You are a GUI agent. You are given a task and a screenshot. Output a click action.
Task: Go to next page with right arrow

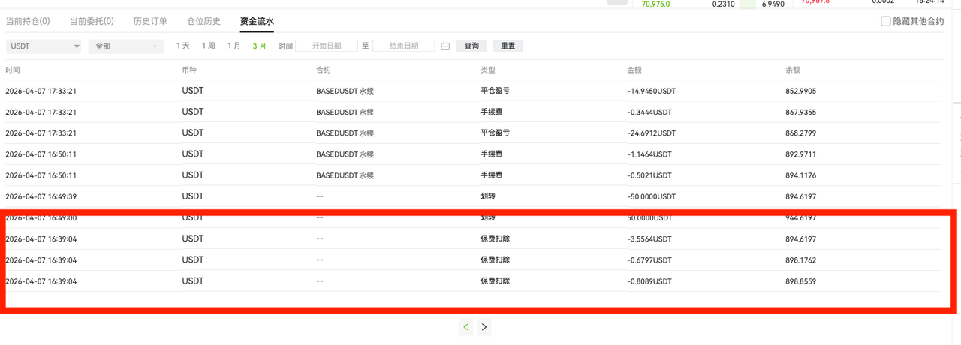(x=484, y=327)
